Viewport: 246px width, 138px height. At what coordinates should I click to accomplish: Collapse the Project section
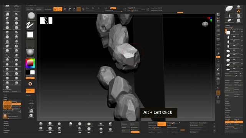[x=227, y=115]
